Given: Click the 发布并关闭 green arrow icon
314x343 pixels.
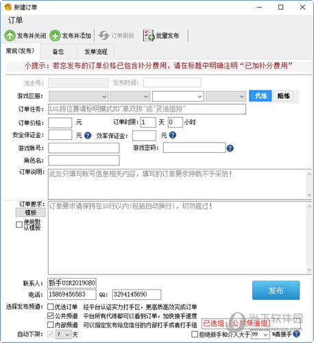Looking at the screenshot, I should 10,36.
